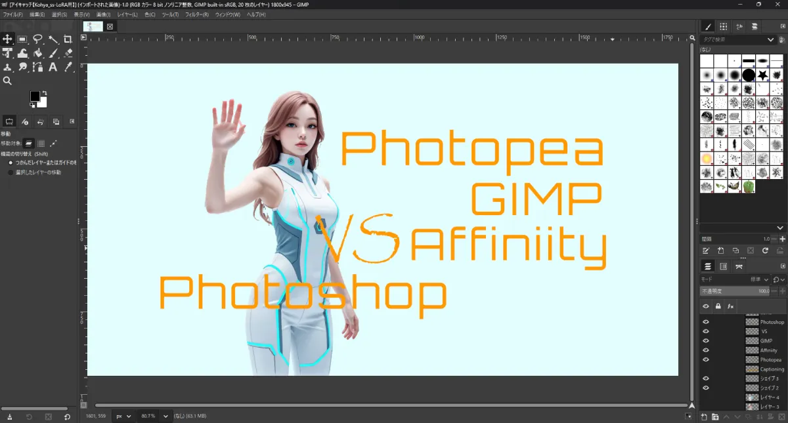Open the Tool Options tab in the dock
This screenshot has width=788, height=423.
pos(9,121)
